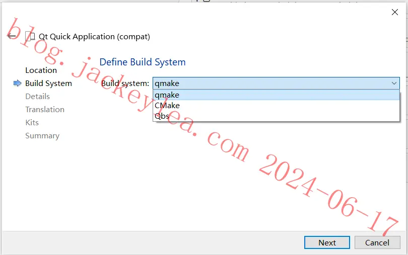
Task: Click the Next button
Action: pyautogui.click(x=327, y=242)
